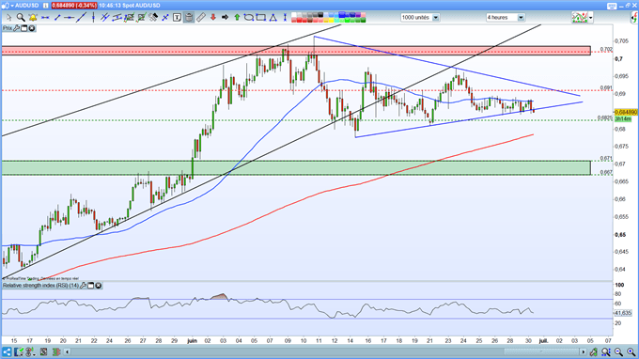The height and width of the screenshot is (359, 639).
Task: Select the ellipse drawing tool
Action: click(x=249, y=18)
